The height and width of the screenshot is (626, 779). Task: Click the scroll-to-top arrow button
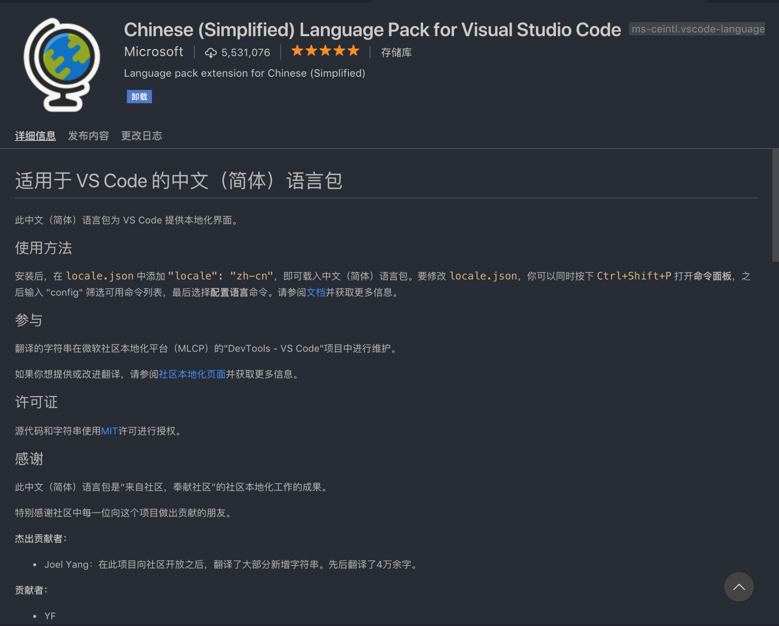(739, 587)
